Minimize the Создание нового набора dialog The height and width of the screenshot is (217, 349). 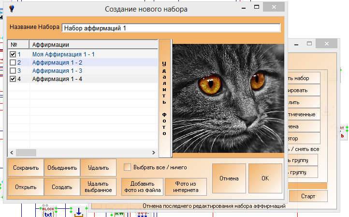250,8
